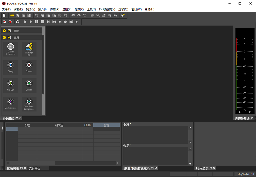Click the Crop tool icon
The height and width of the screenshot is (177, 256).
click(65, 15)
